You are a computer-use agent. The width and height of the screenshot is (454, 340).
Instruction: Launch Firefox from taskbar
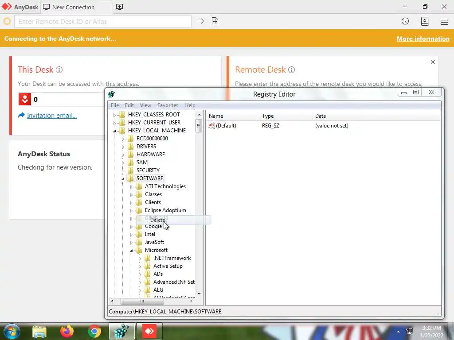67,331
